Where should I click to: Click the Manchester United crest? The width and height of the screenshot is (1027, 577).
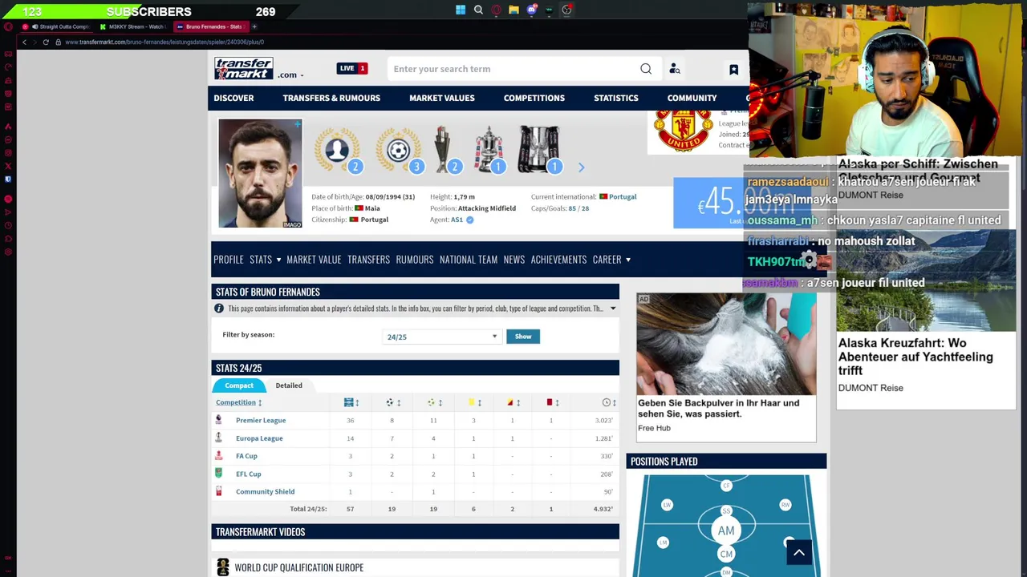coord(683,130)
